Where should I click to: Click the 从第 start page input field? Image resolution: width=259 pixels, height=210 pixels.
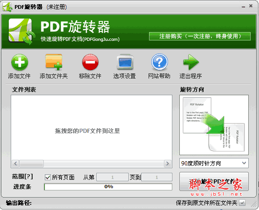click(112, 177)
